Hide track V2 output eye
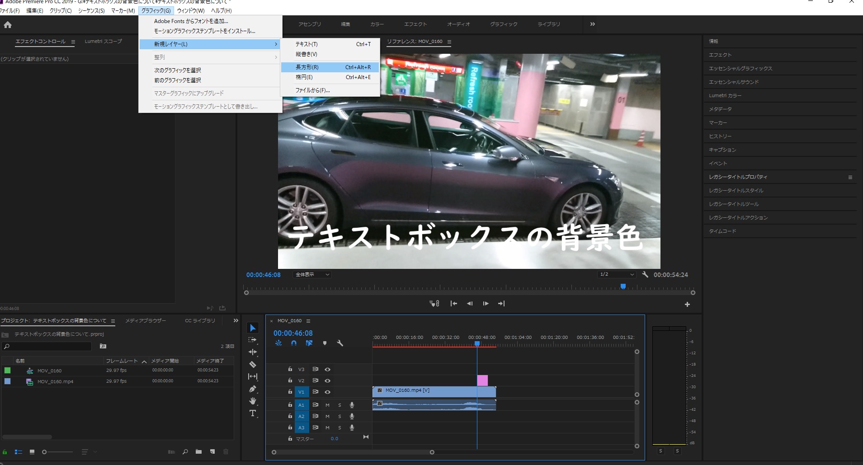The width and height of the screenshot is (863, 465). point(328,380)
